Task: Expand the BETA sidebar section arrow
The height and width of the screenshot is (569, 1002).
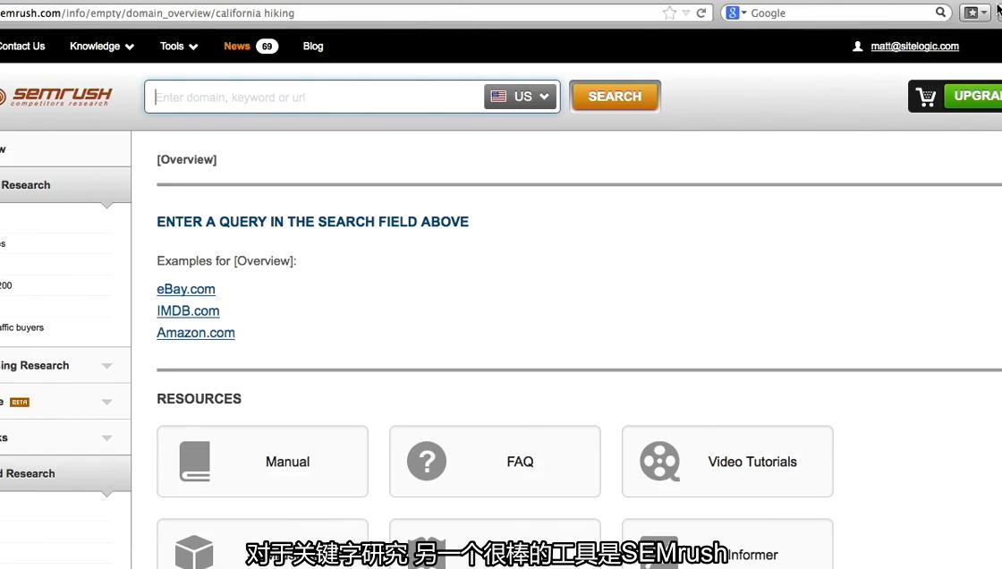Action: 106,402
